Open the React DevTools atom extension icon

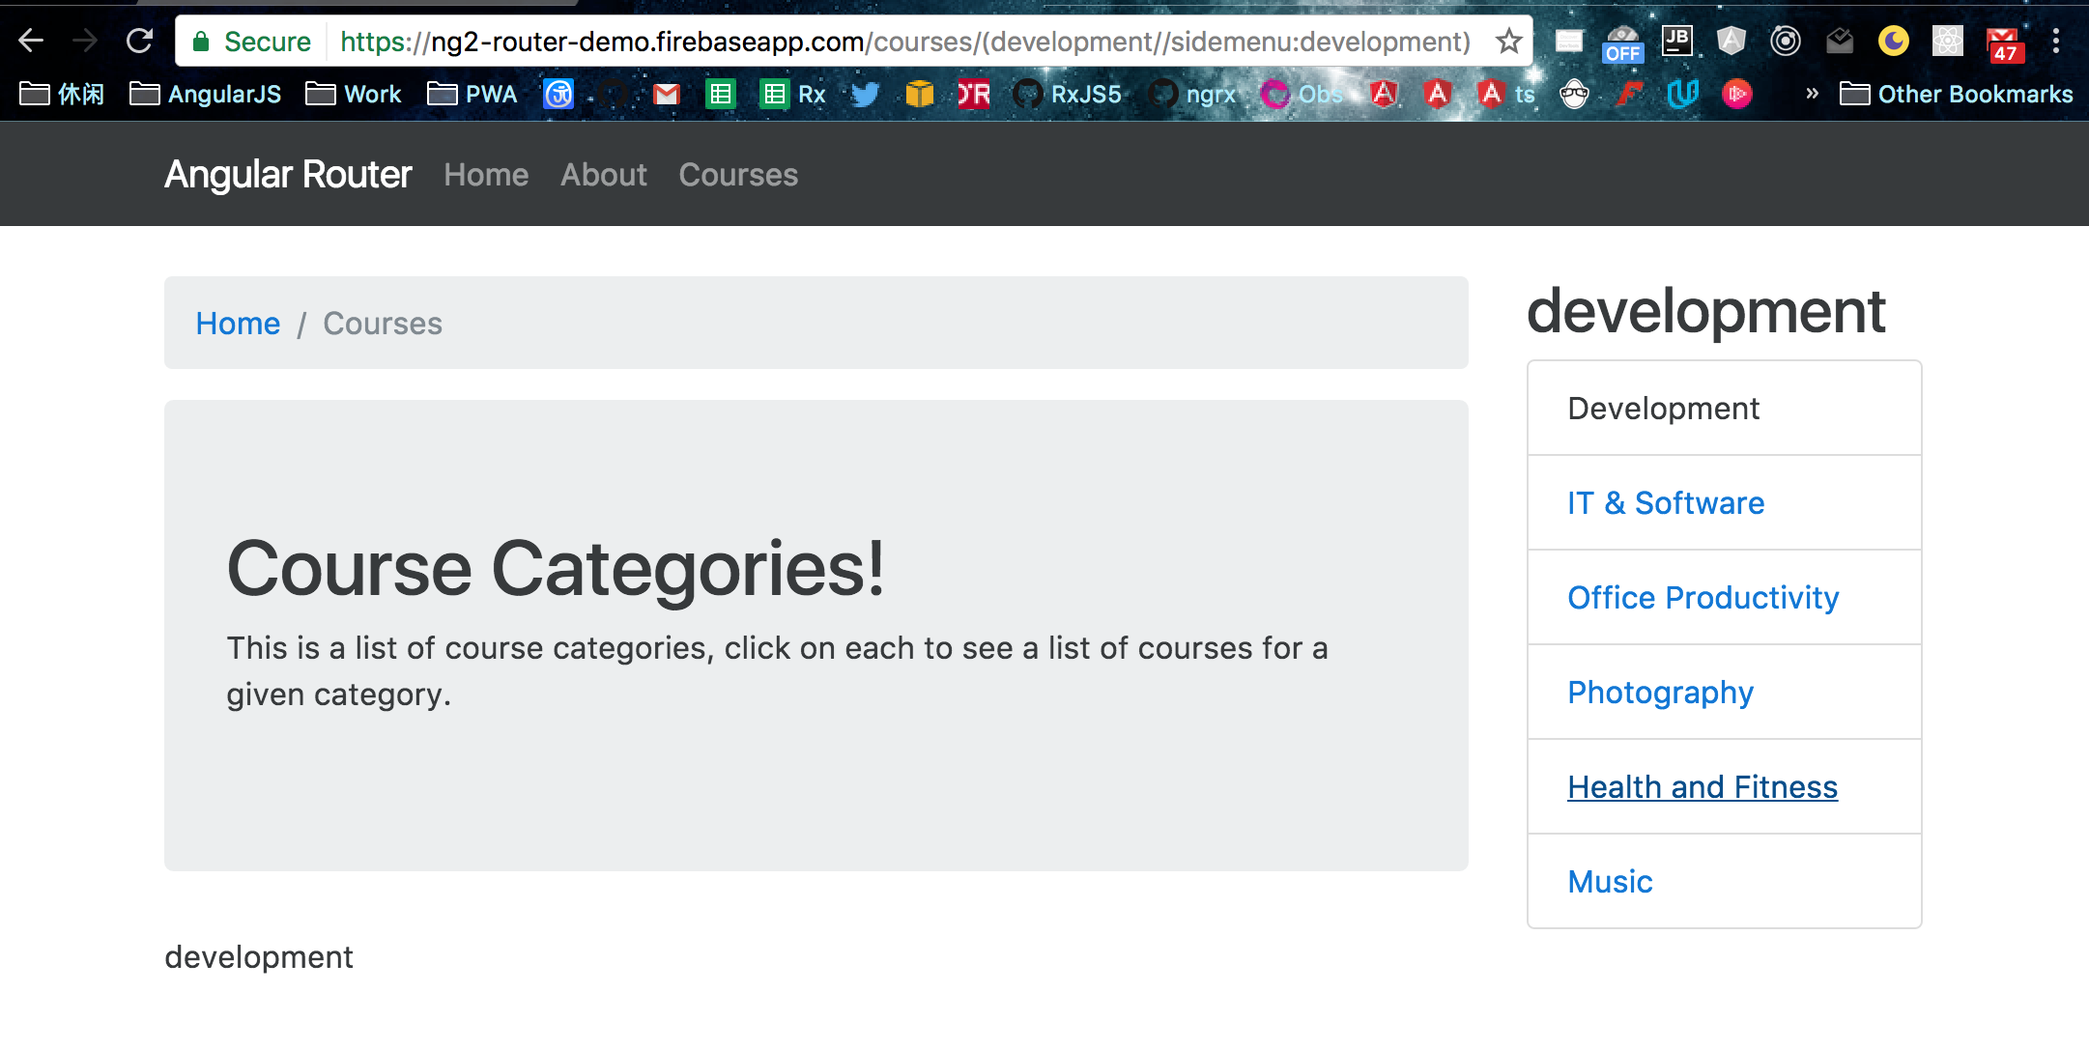pyautogui.click(x=1947, y=41)
